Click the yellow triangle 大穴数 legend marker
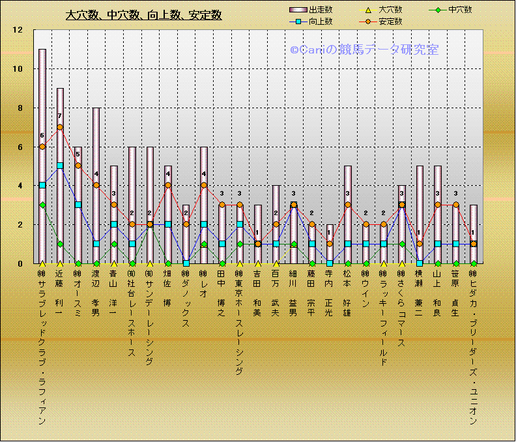 [369, 10]
